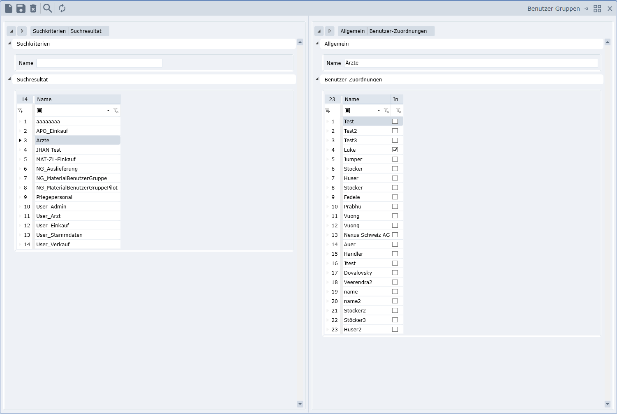Clear the filter in Suchresultat Name column
This screenshot has height=414, width=617.
coord(116,111)
